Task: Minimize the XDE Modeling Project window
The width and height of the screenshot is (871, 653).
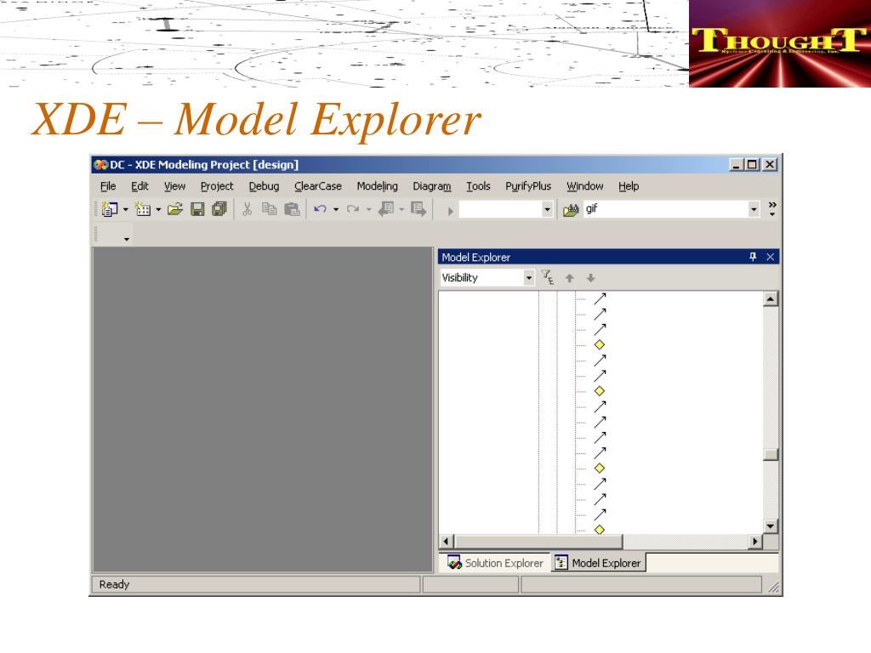Action: tap(736, 164)
